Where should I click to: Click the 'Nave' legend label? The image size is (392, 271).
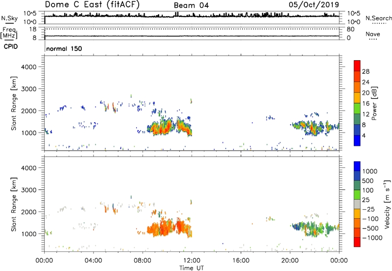pos(372,34)
